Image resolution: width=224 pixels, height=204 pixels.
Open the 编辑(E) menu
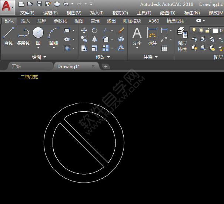tap(50, 13)
